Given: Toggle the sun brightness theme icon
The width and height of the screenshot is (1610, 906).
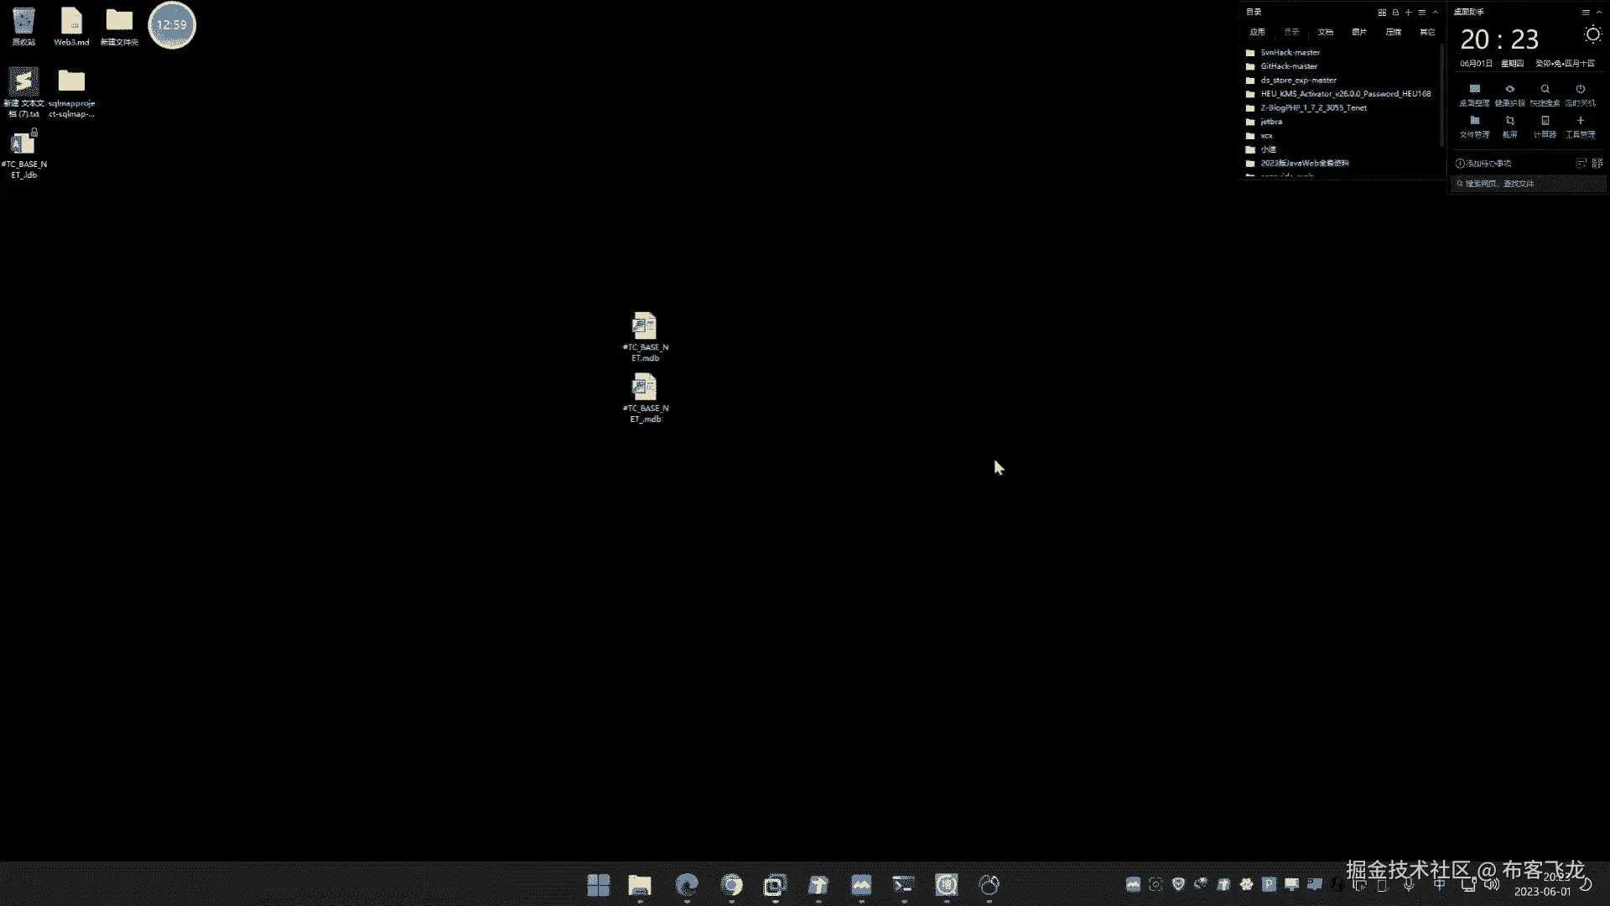Looking at the screenshot, I should [1592, 34].
